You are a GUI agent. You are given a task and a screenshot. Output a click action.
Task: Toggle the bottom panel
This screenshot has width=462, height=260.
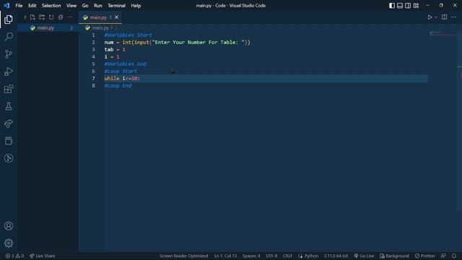(400, 6)
